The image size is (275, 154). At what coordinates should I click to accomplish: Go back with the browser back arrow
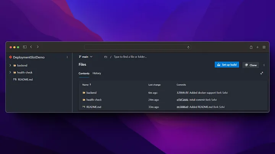point(31,47)
